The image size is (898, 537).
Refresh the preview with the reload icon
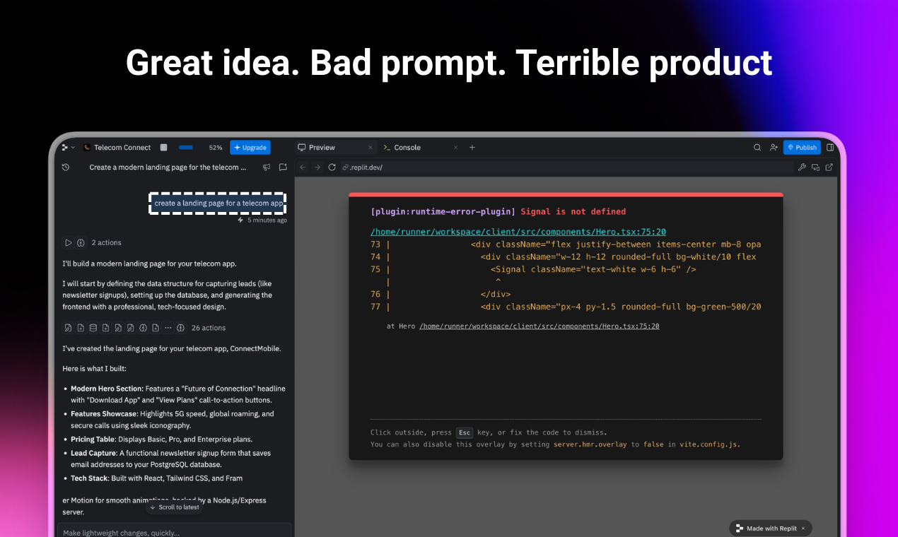[332, 167]
